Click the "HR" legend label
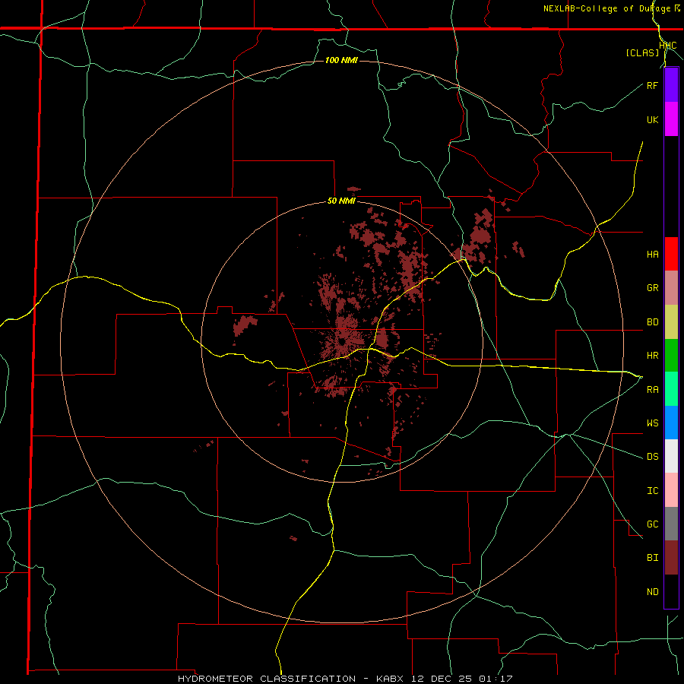 pyautogui.click(x=652, y=356)
